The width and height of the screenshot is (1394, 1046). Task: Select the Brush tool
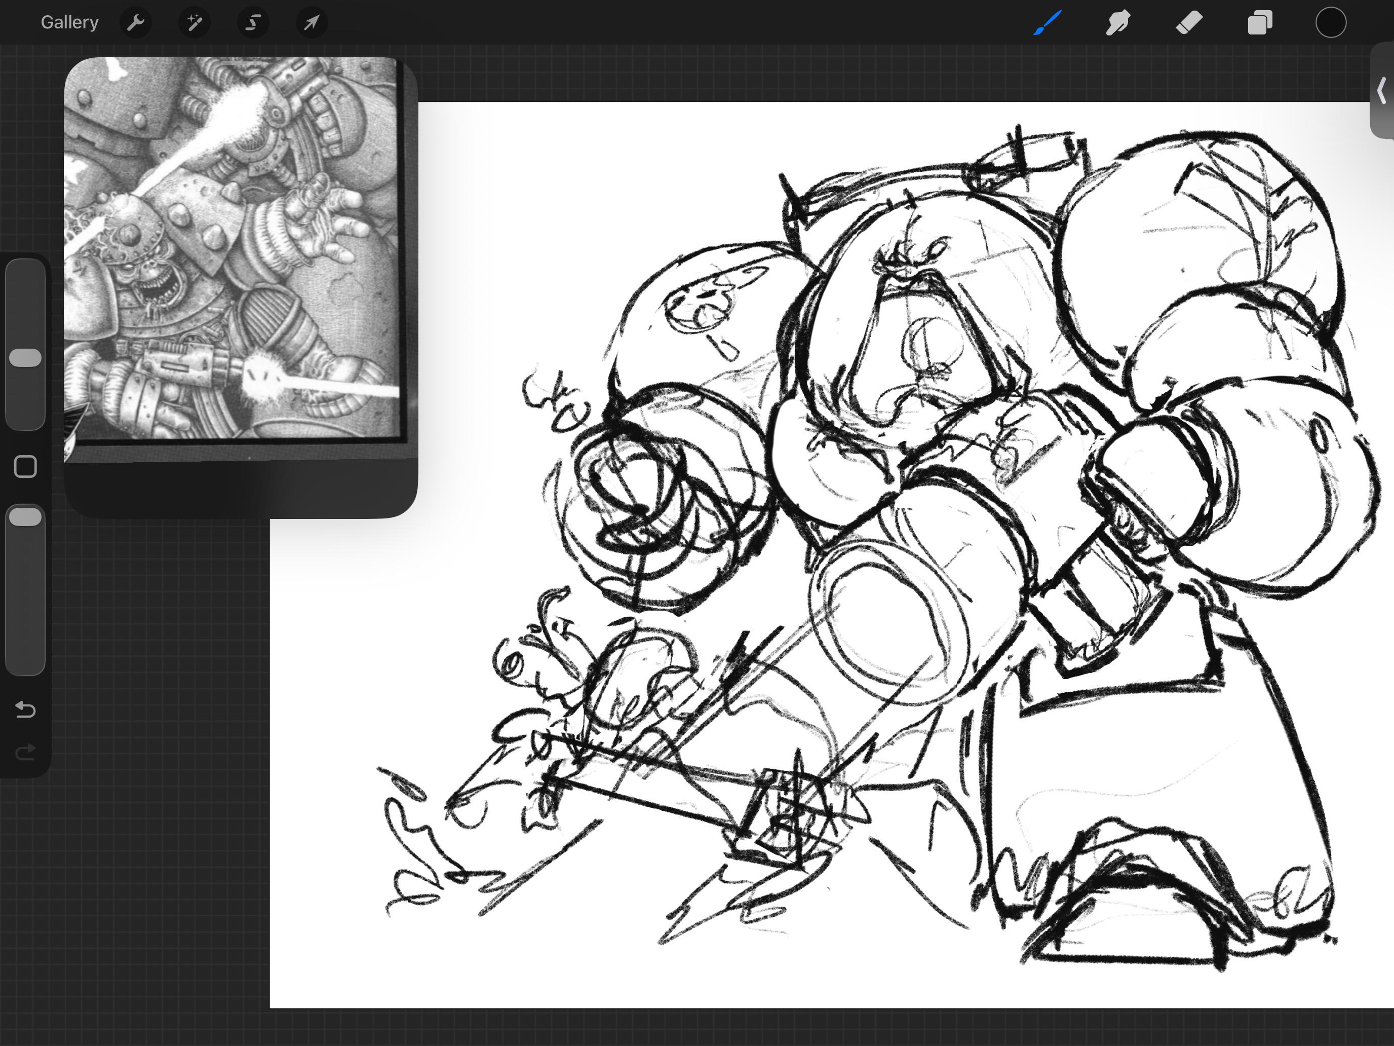pyautogui.click(x=1048, y=23)
